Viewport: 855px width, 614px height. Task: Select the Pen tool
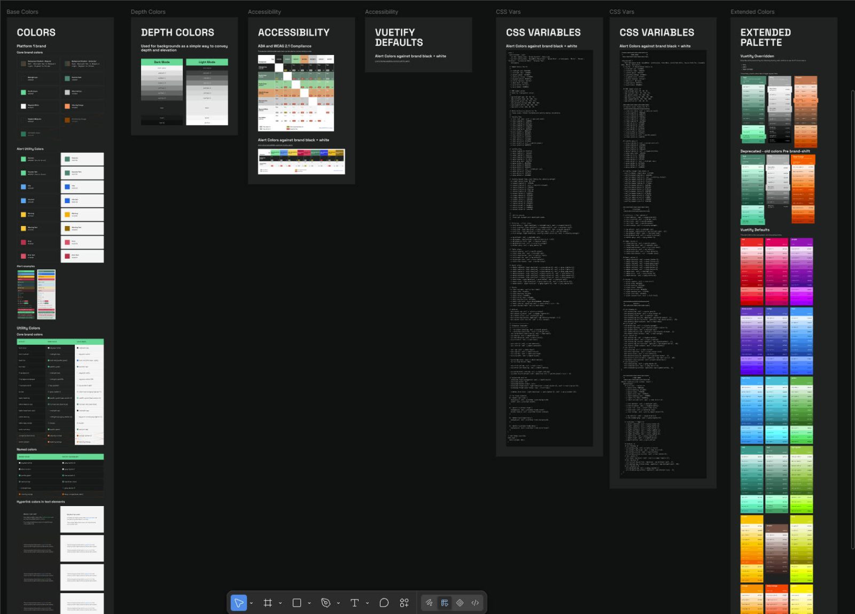[x=325, y=603]
